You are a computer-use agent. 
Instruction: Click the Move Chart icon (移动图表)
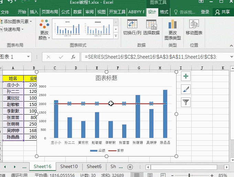click(194, 24)
